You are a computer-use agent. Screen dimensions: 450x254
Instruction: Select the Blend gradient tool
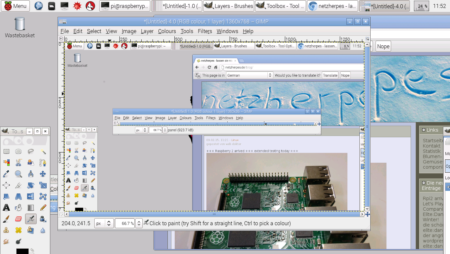[31, 208]
